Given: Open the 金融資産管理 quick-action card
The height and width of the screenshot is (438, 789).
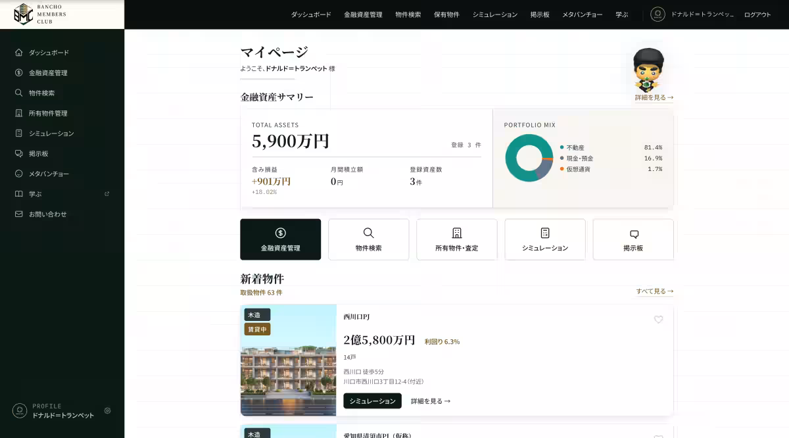Looking at the screenshot, I should [x=281, y=239].
